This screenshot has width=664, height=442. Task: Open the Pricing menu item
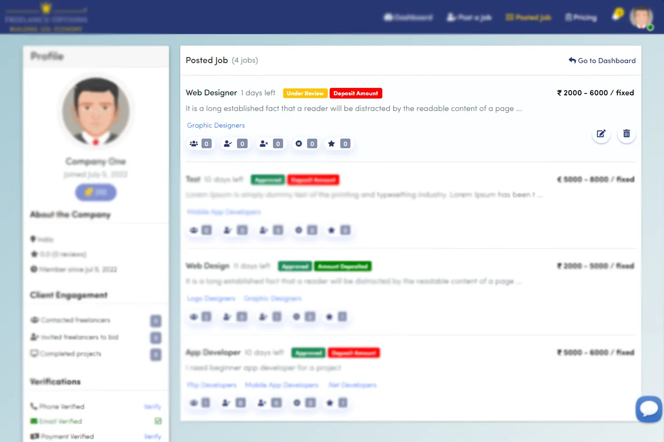click(x=581, y=17)
